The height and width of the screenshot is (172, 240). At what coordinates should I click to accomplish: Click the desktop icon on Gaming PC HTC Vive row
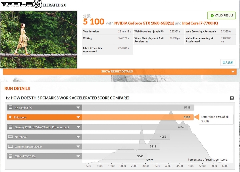10,127
